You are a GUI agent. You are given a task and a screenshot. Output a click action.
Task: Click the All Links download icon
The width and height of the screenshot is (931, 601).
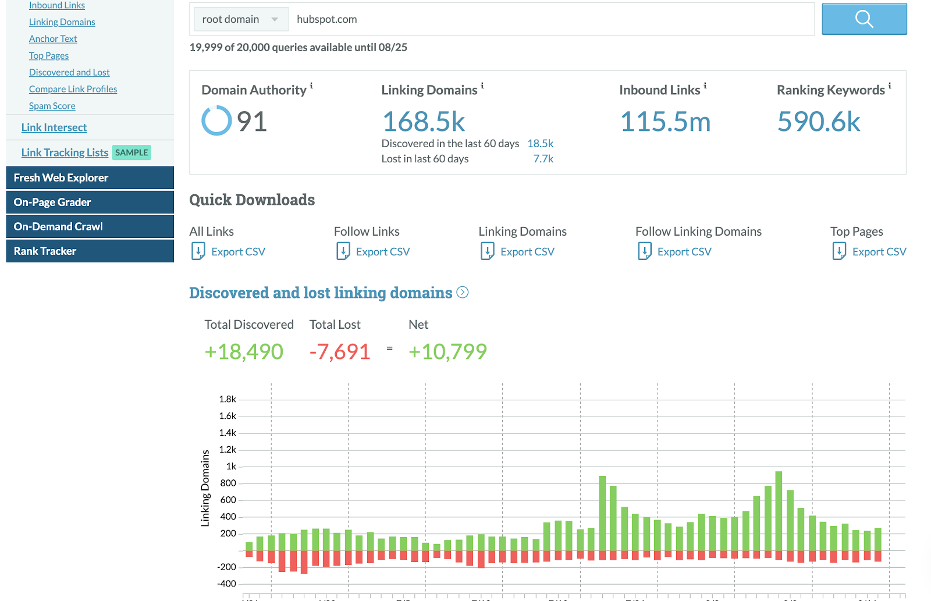(x=198, y=251)
